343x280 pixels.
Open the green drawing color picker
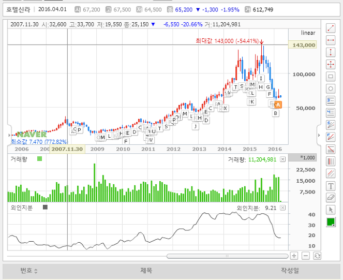click(331, 222)
